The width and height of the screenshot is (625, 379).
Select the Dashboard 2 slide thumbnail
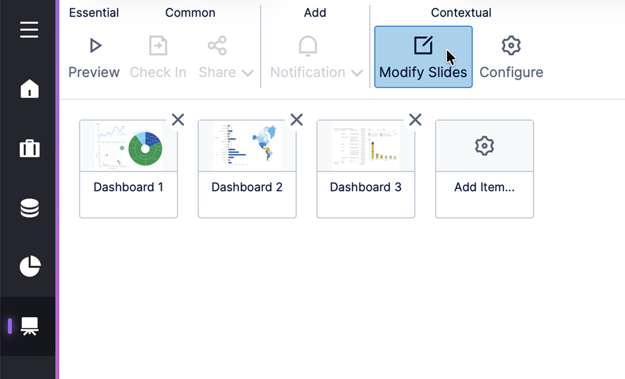tap(247, 147)
